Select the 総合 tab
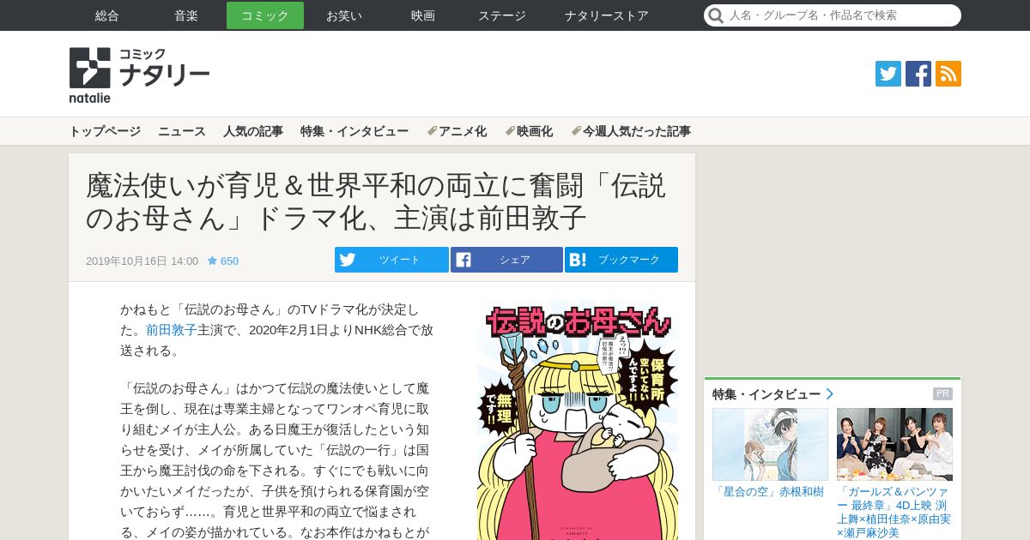This screenshot has width=1030, height=540. [107, 15]
